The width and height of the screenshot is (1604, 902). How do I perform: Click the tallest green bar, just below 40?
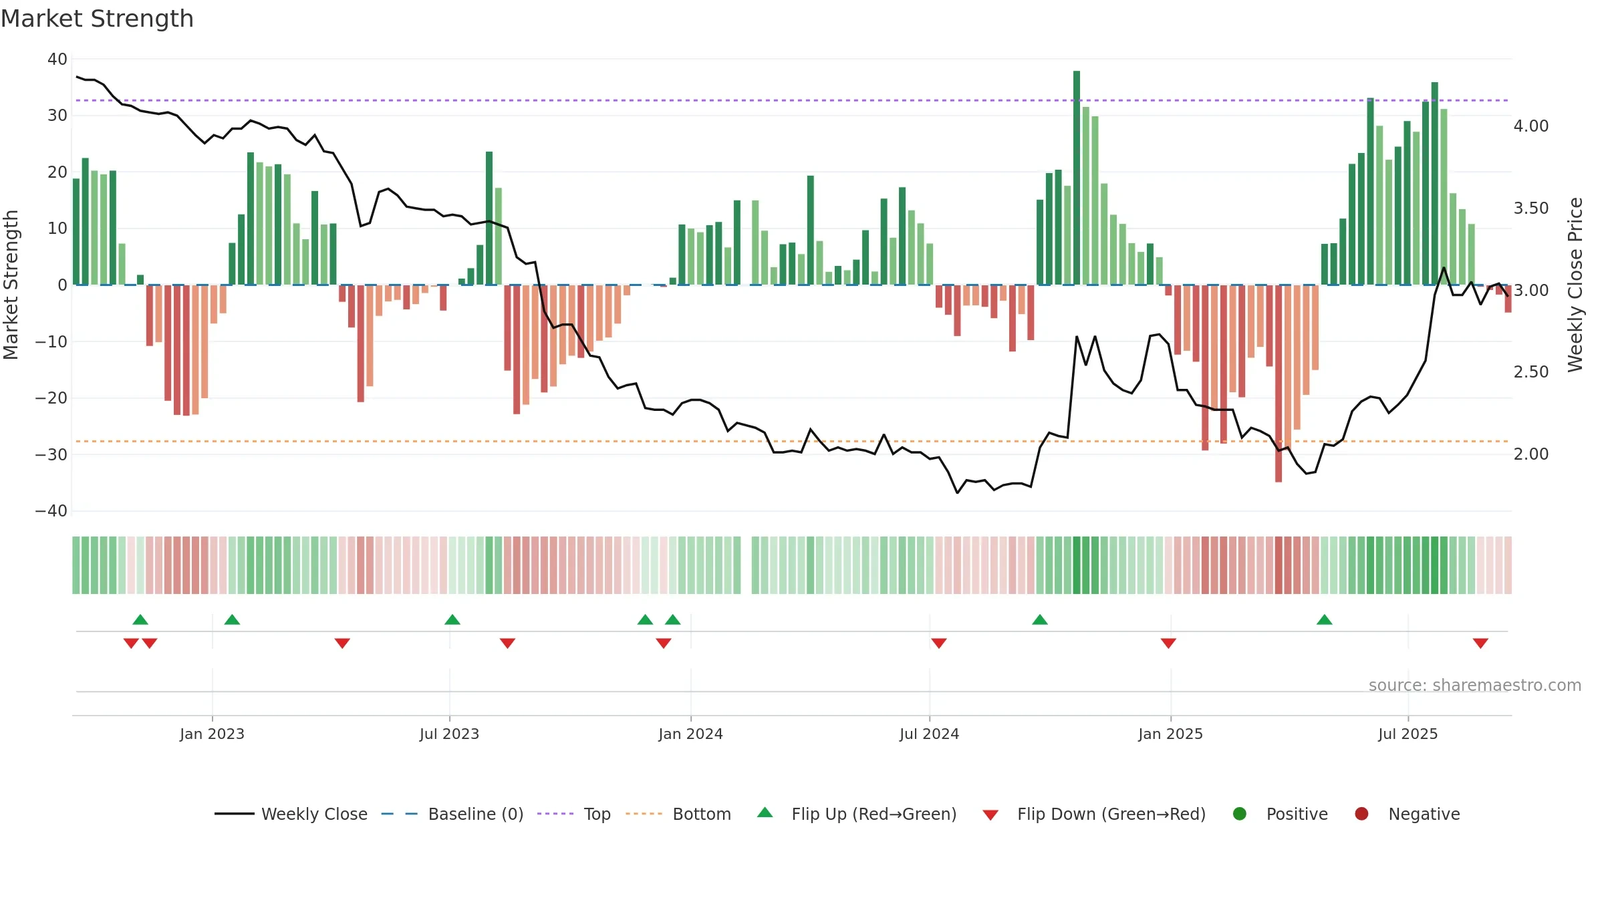[1077, 178]
